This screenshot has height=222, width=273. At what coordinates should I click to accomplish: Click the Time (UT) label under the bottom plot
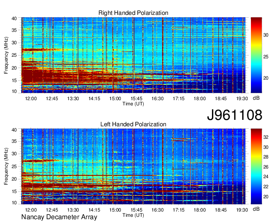(133, 215)
